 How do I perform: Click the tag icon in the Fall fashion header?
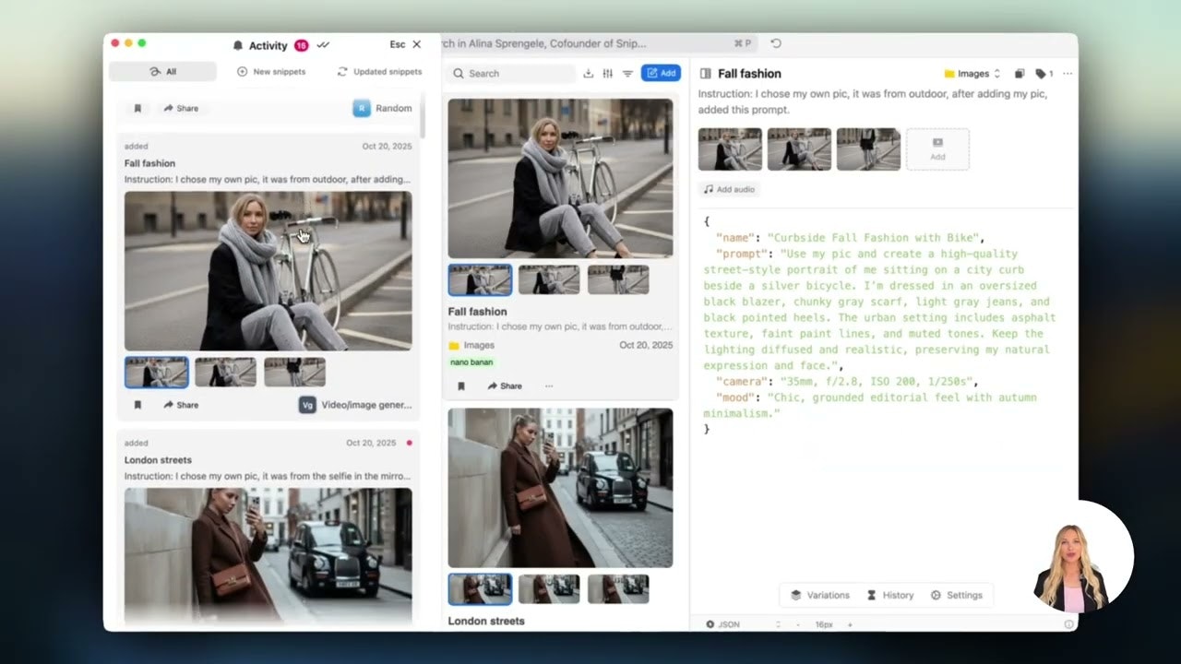click(x=1041, y=73)
